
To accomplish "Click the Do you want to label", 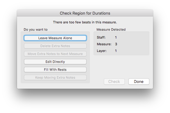I will pos(36,29).
